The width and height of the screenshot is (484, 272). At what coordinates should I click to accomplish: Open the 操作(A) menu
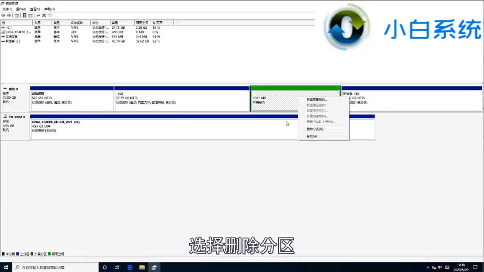tap(21, 9)
